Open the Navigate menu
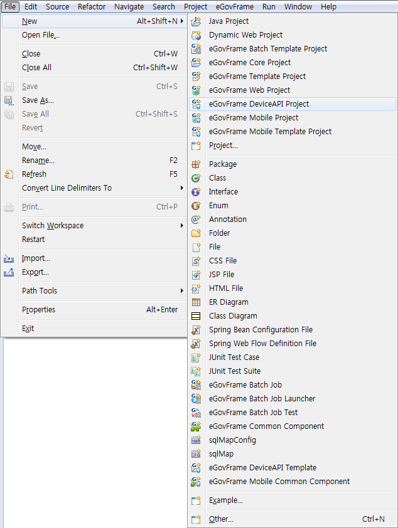The image size is (398, 528). [x=129, y=7]
